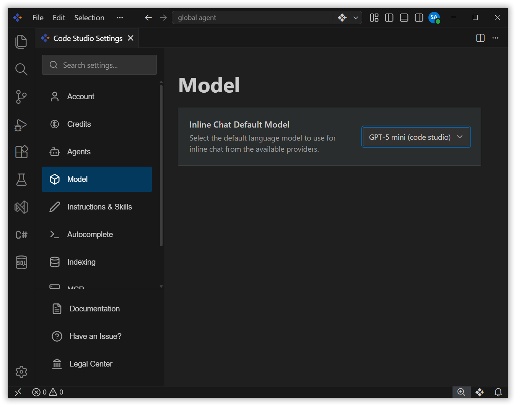The width and height of the screenshot is (516, 406).
Task: Open the Manage gear icon
Action: 21,372
